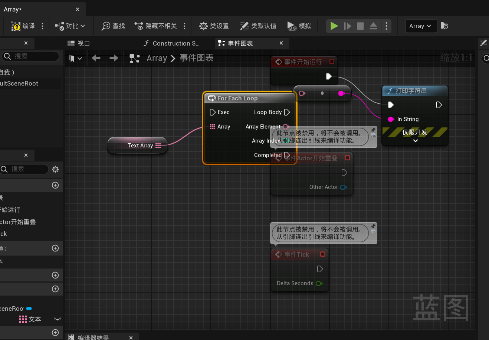Viewport: 489px width, 340px height.
Task: Switch to the Construction Script tab
Action: point(172,43)
